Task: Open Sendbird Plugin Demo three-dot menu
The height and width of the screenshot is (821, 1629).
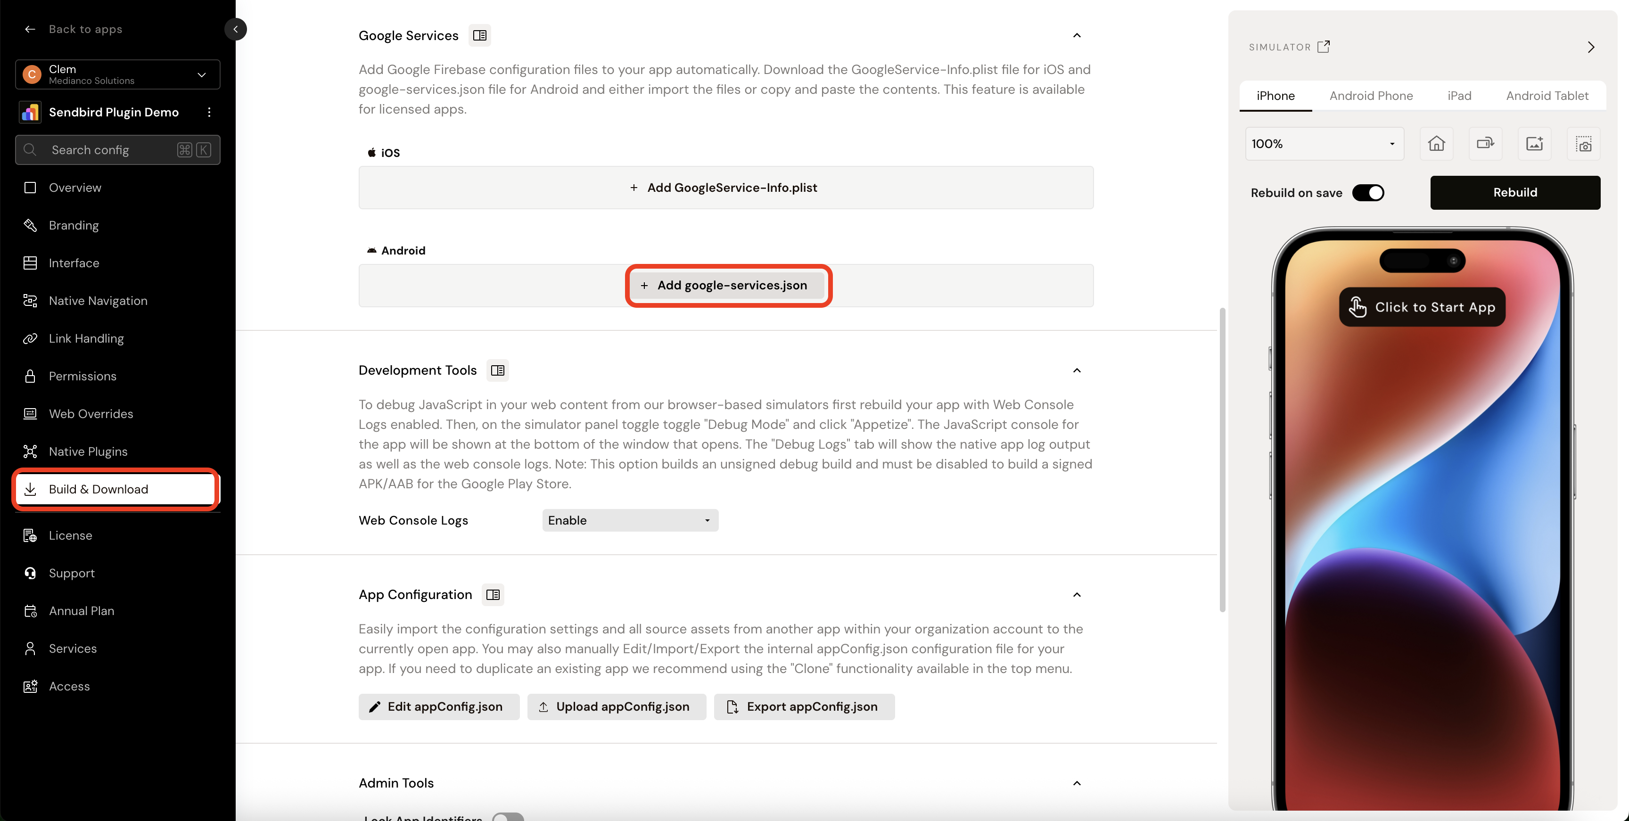Action: 209,112
